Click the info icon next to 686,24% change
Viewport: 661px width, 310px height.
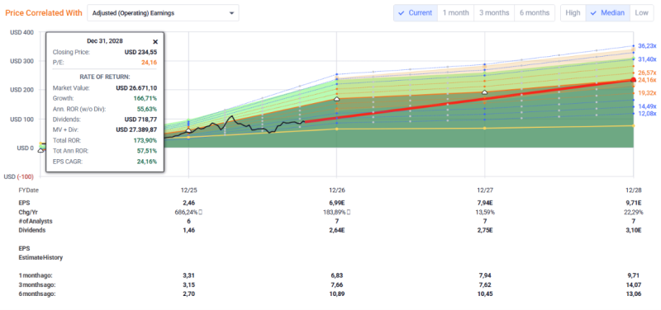coord(200,212)
